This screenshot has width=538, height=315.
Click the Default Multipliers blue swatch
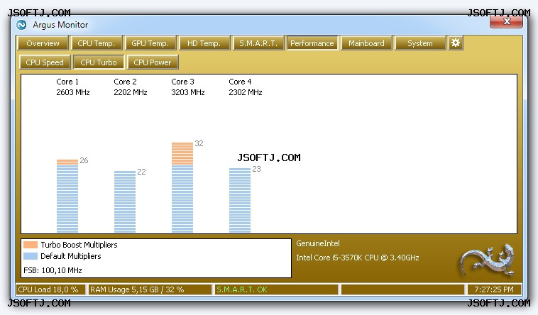coord(31,256)
